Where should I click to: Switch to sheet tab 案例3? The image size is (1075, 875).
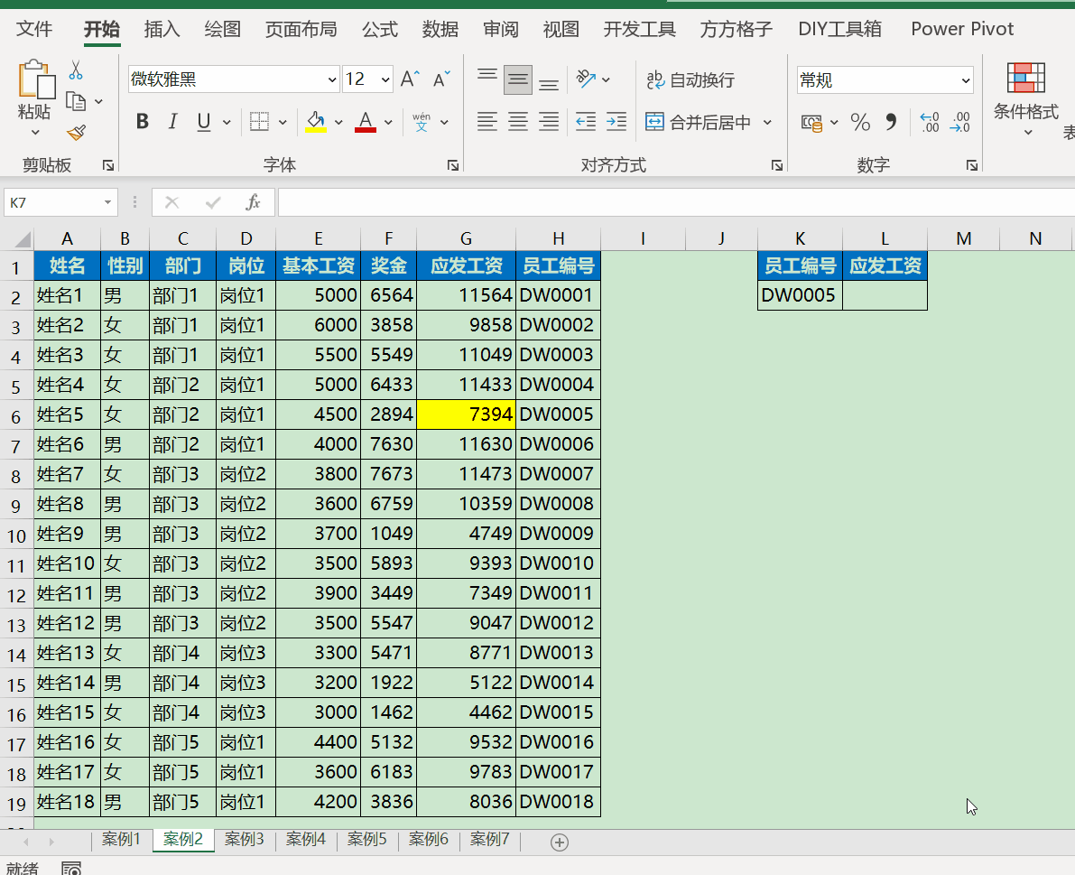click(245, 840)
